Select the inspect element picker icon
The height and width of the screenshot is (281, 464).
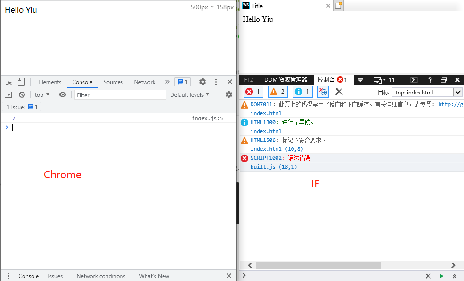click(x=9, y=82)
